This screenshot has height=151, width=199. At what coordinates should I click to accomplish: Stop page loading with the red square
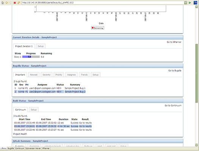15,3
